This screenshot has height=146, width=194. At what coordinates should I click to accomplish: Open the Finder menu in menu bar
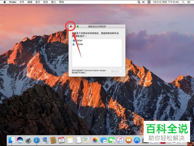click(x=13, y=2)
